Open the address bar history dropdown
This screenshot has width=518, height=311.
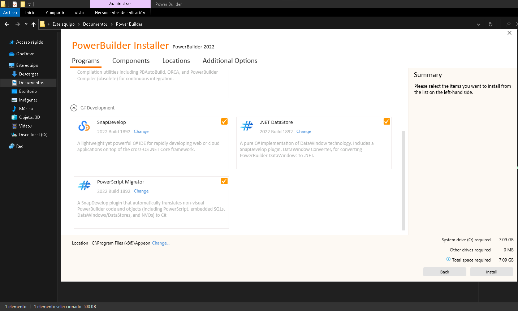point(479,24)
